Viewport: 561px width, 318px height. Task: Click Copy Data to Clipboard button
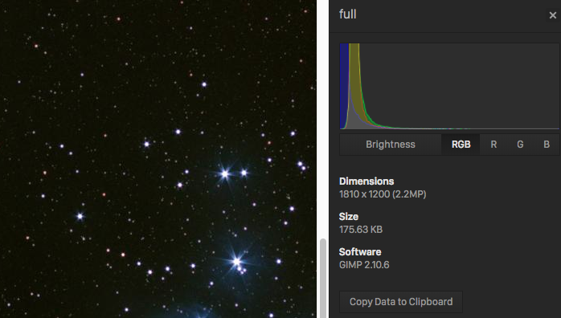pyautogui.click(x=401, y=302)
